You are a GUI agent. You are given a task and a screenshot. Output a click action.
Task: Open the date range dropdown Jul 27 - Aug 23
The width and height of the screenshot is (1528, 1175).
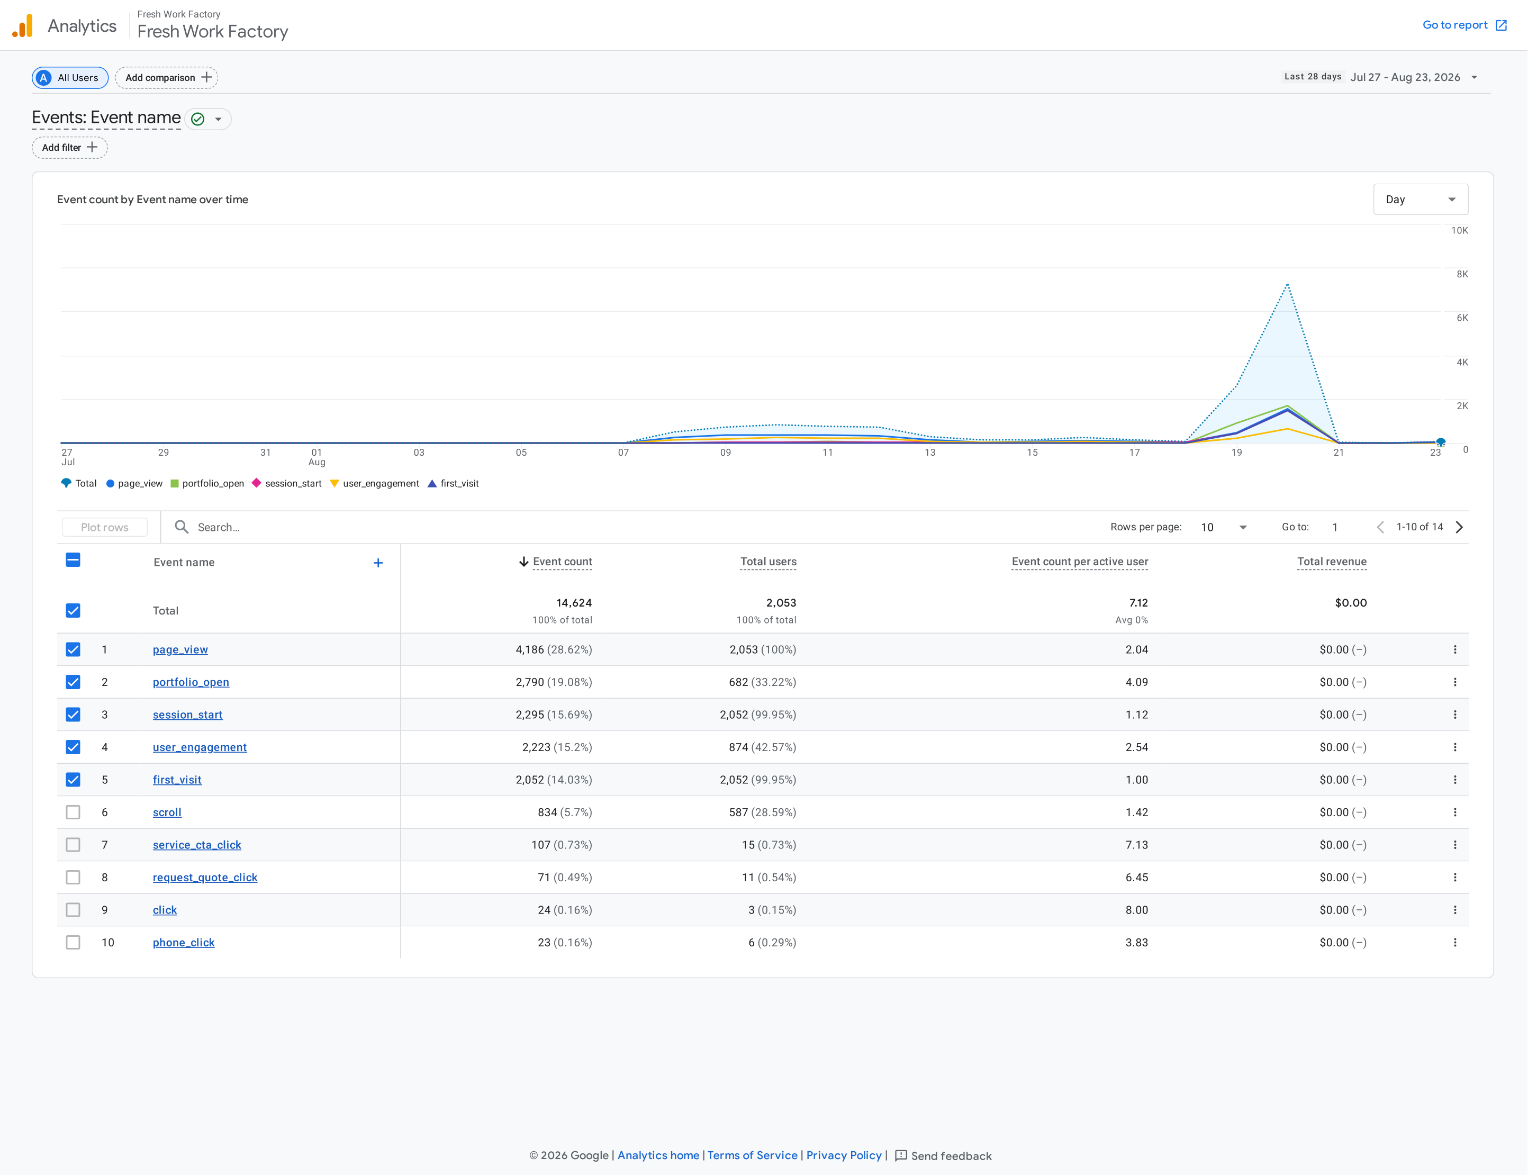tap(1414, 78)
